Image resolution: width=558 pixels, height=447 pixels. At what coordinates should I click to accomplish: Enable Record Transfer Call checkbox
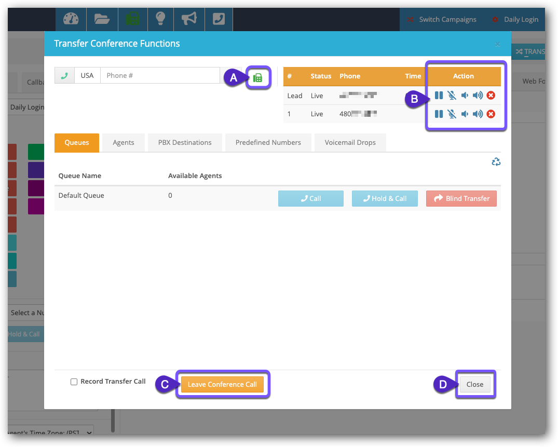click(x=74, y=382)
